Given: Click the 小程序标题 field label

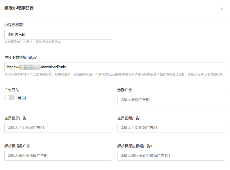Looking at the screenshot, I should tap(14, 25).
